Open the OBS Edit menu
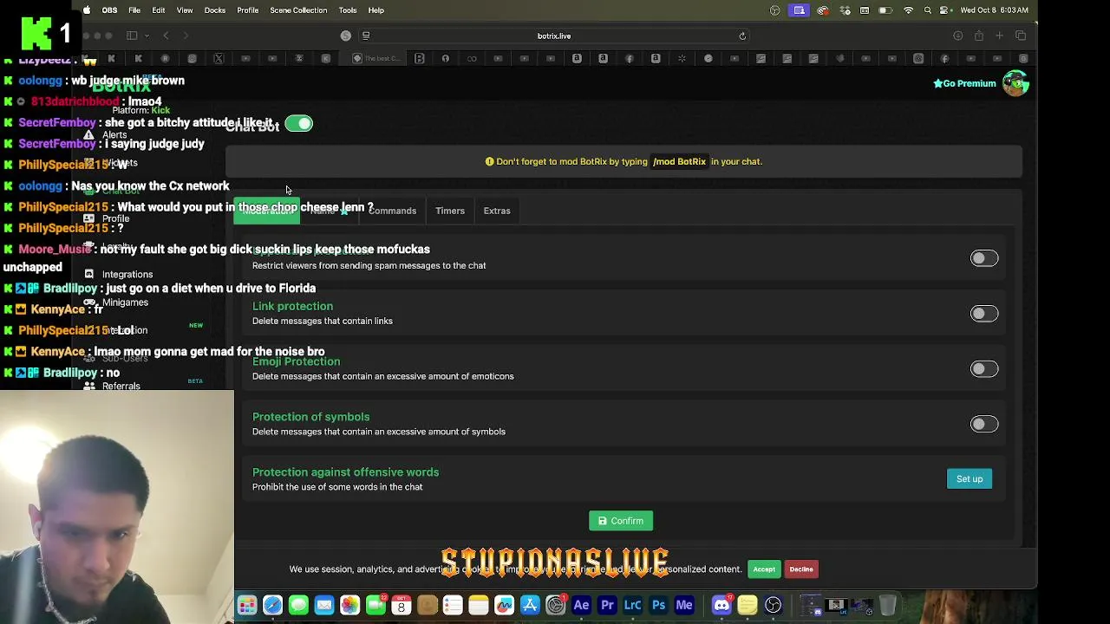This screenshot has height=624, width=1110. (159, 10)
